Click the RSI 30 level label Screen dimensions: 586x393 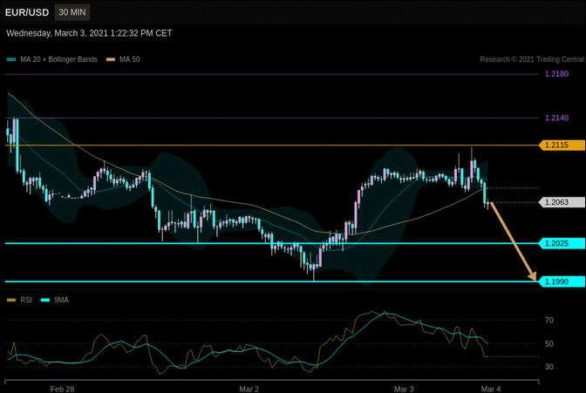click(549, 367)
